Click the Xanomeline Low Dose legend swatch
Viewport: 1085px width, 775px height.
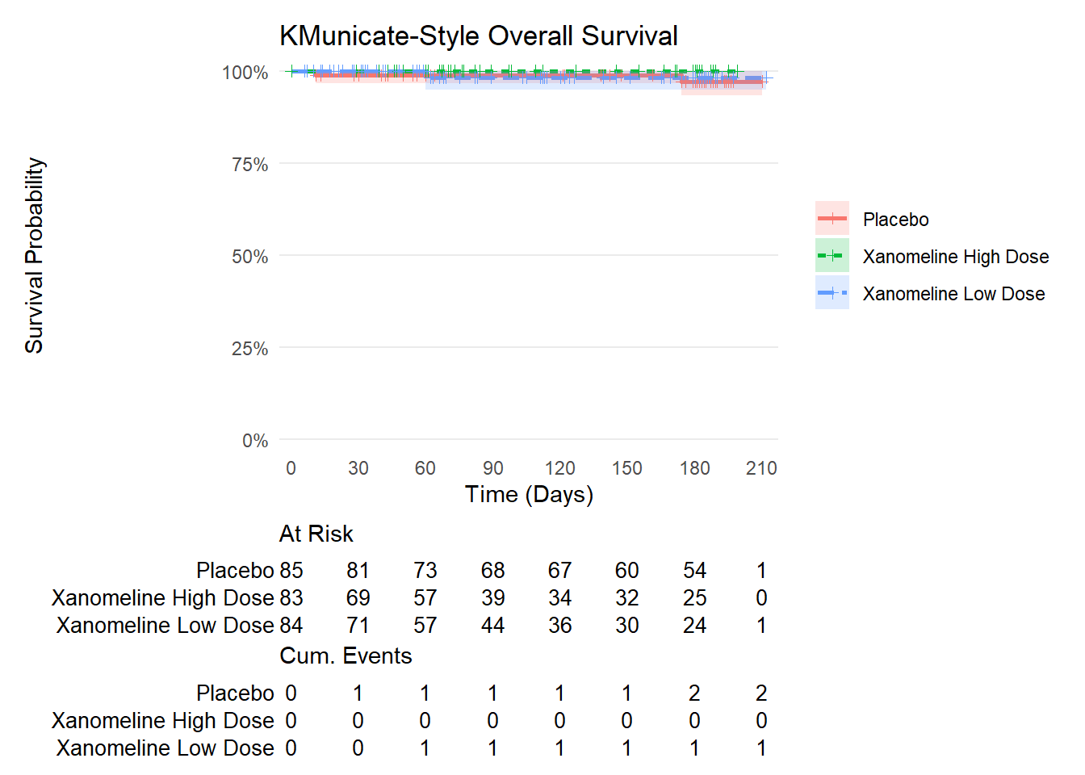coord(832,293)
